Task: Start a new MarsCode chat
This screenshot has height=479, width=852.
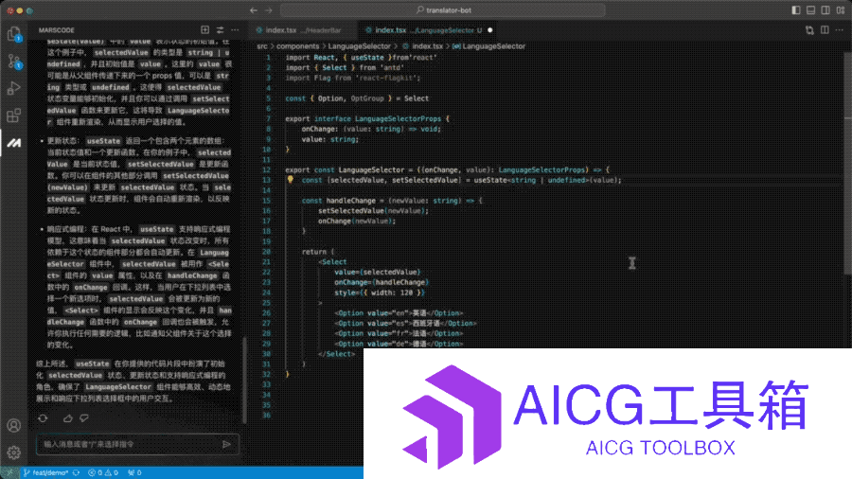Action: click(204, 30)
